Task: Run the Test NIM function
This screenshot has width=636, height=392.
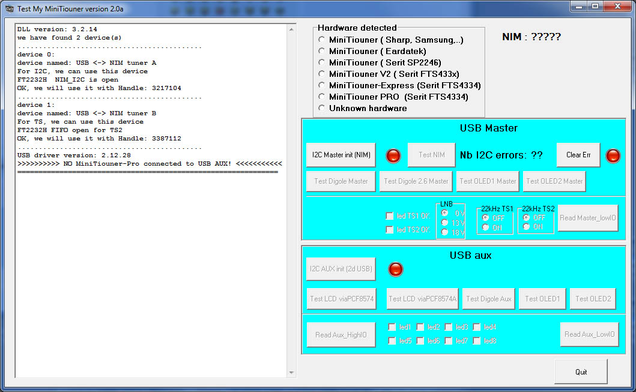Action: tap(431, 155)
